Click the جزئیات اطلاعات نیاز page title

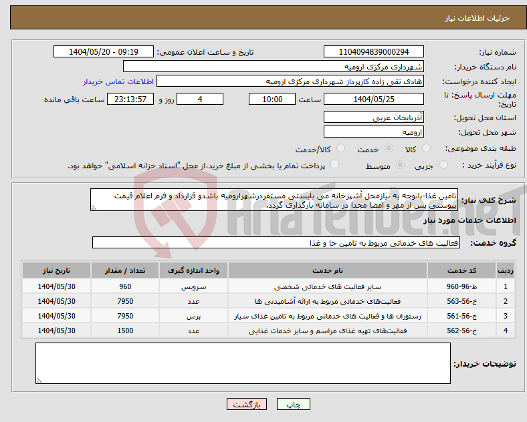478,18
